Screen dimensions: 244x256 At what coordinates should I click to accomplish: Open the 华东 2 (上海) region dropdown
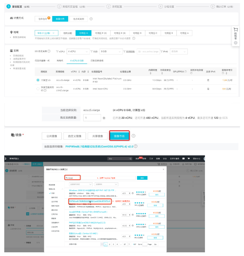coord(46,33)
